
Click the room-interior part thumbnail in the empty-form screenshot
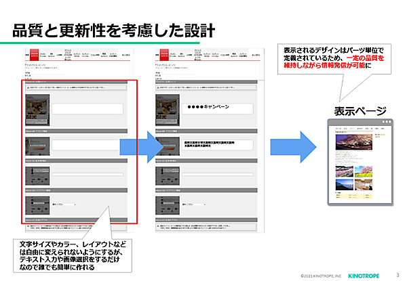[x=37, y=110]
